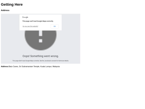Click 'Kuala Lumpur' in the address line

(46, 66)
